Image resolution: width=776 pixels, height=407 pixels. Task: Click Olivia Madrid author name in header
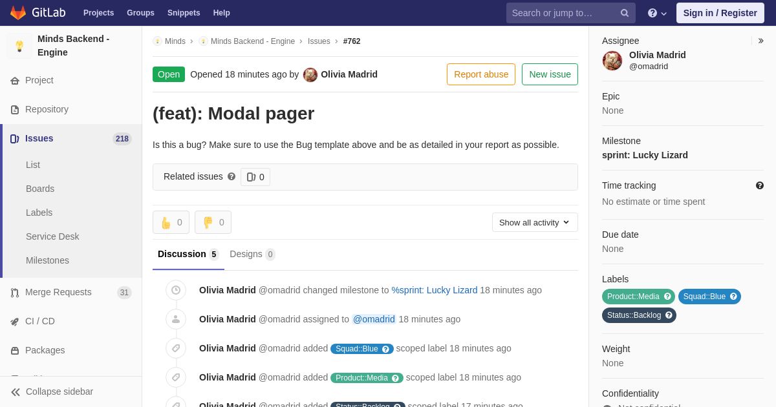tap(349, 74)
